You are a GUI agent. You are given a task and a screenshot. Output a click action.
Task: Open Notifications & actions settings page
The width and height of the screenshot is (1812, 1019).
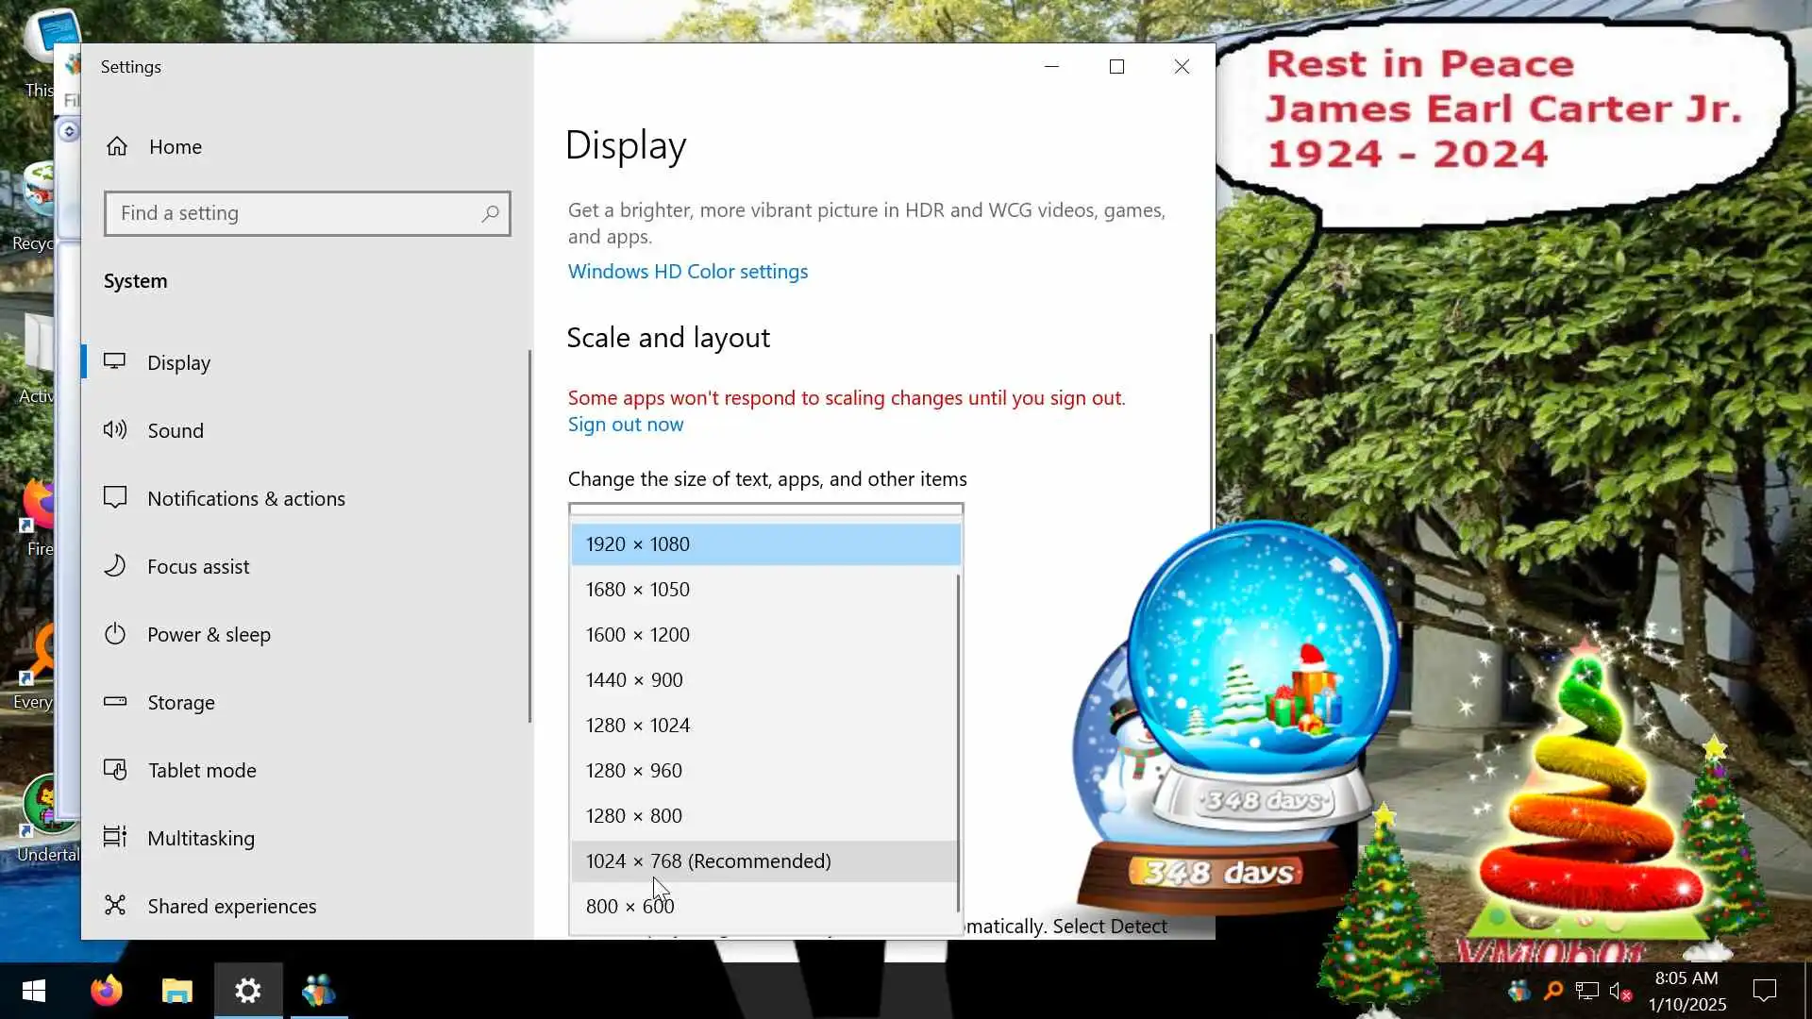click(x=245, y=498)
